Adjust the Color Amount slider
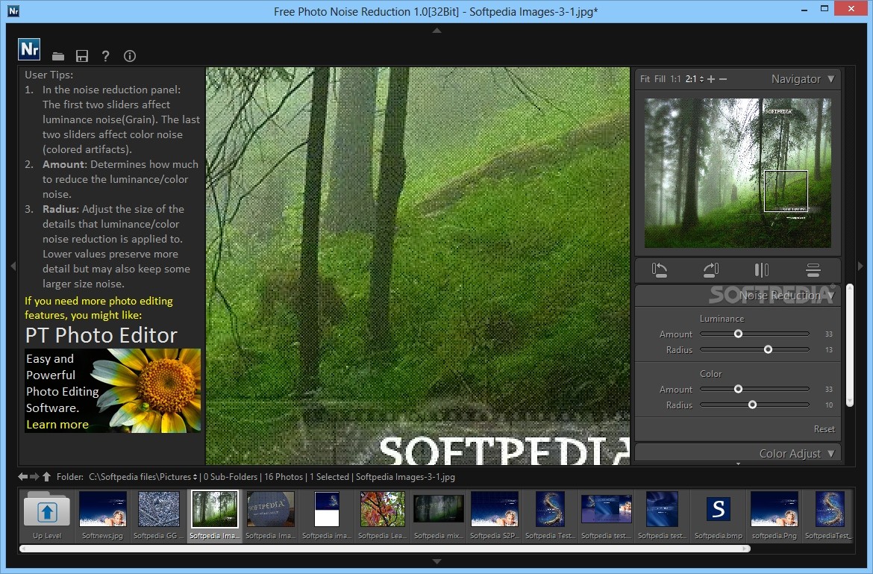The width and height of the screenshot is (873, 574). (x=754, y=389)
